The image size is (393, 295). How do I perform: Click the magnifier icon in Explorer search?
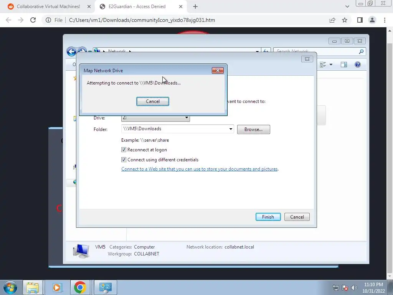click(361, 51)
